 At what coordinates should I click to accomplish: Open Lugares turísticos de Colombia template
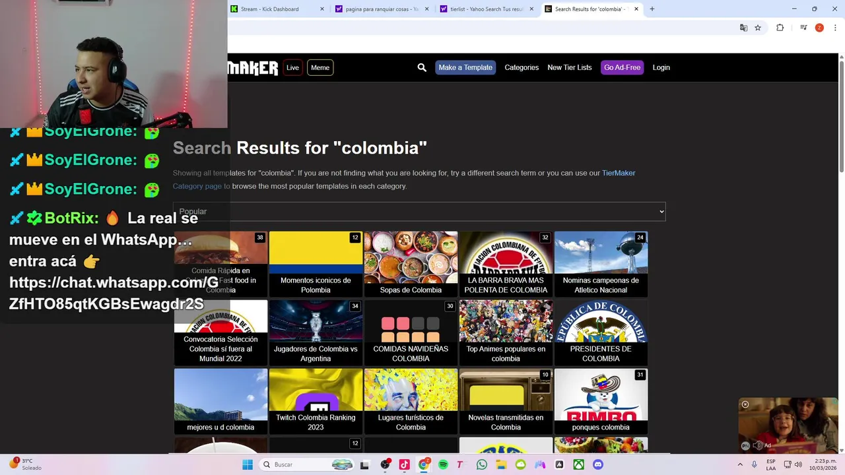coord(411,401)
